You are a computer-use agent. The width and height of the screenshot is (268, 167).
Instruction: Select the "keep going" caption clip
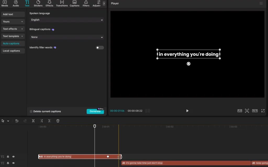point(260,163)
